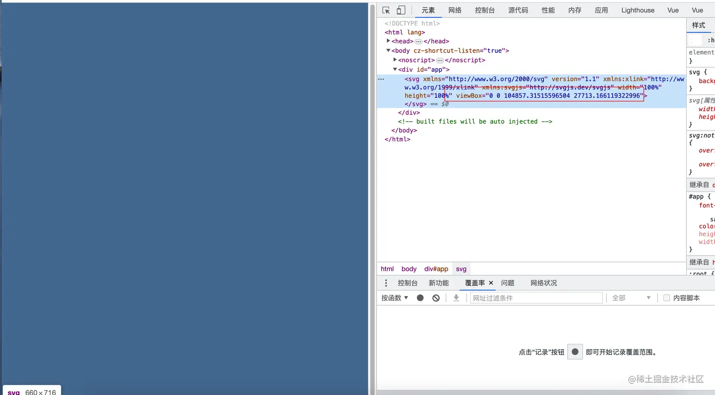The width and height of the screenshot is (715, 395).
Task: Open the drawer's three-dot menu
Action: click(x=386, y=283)
